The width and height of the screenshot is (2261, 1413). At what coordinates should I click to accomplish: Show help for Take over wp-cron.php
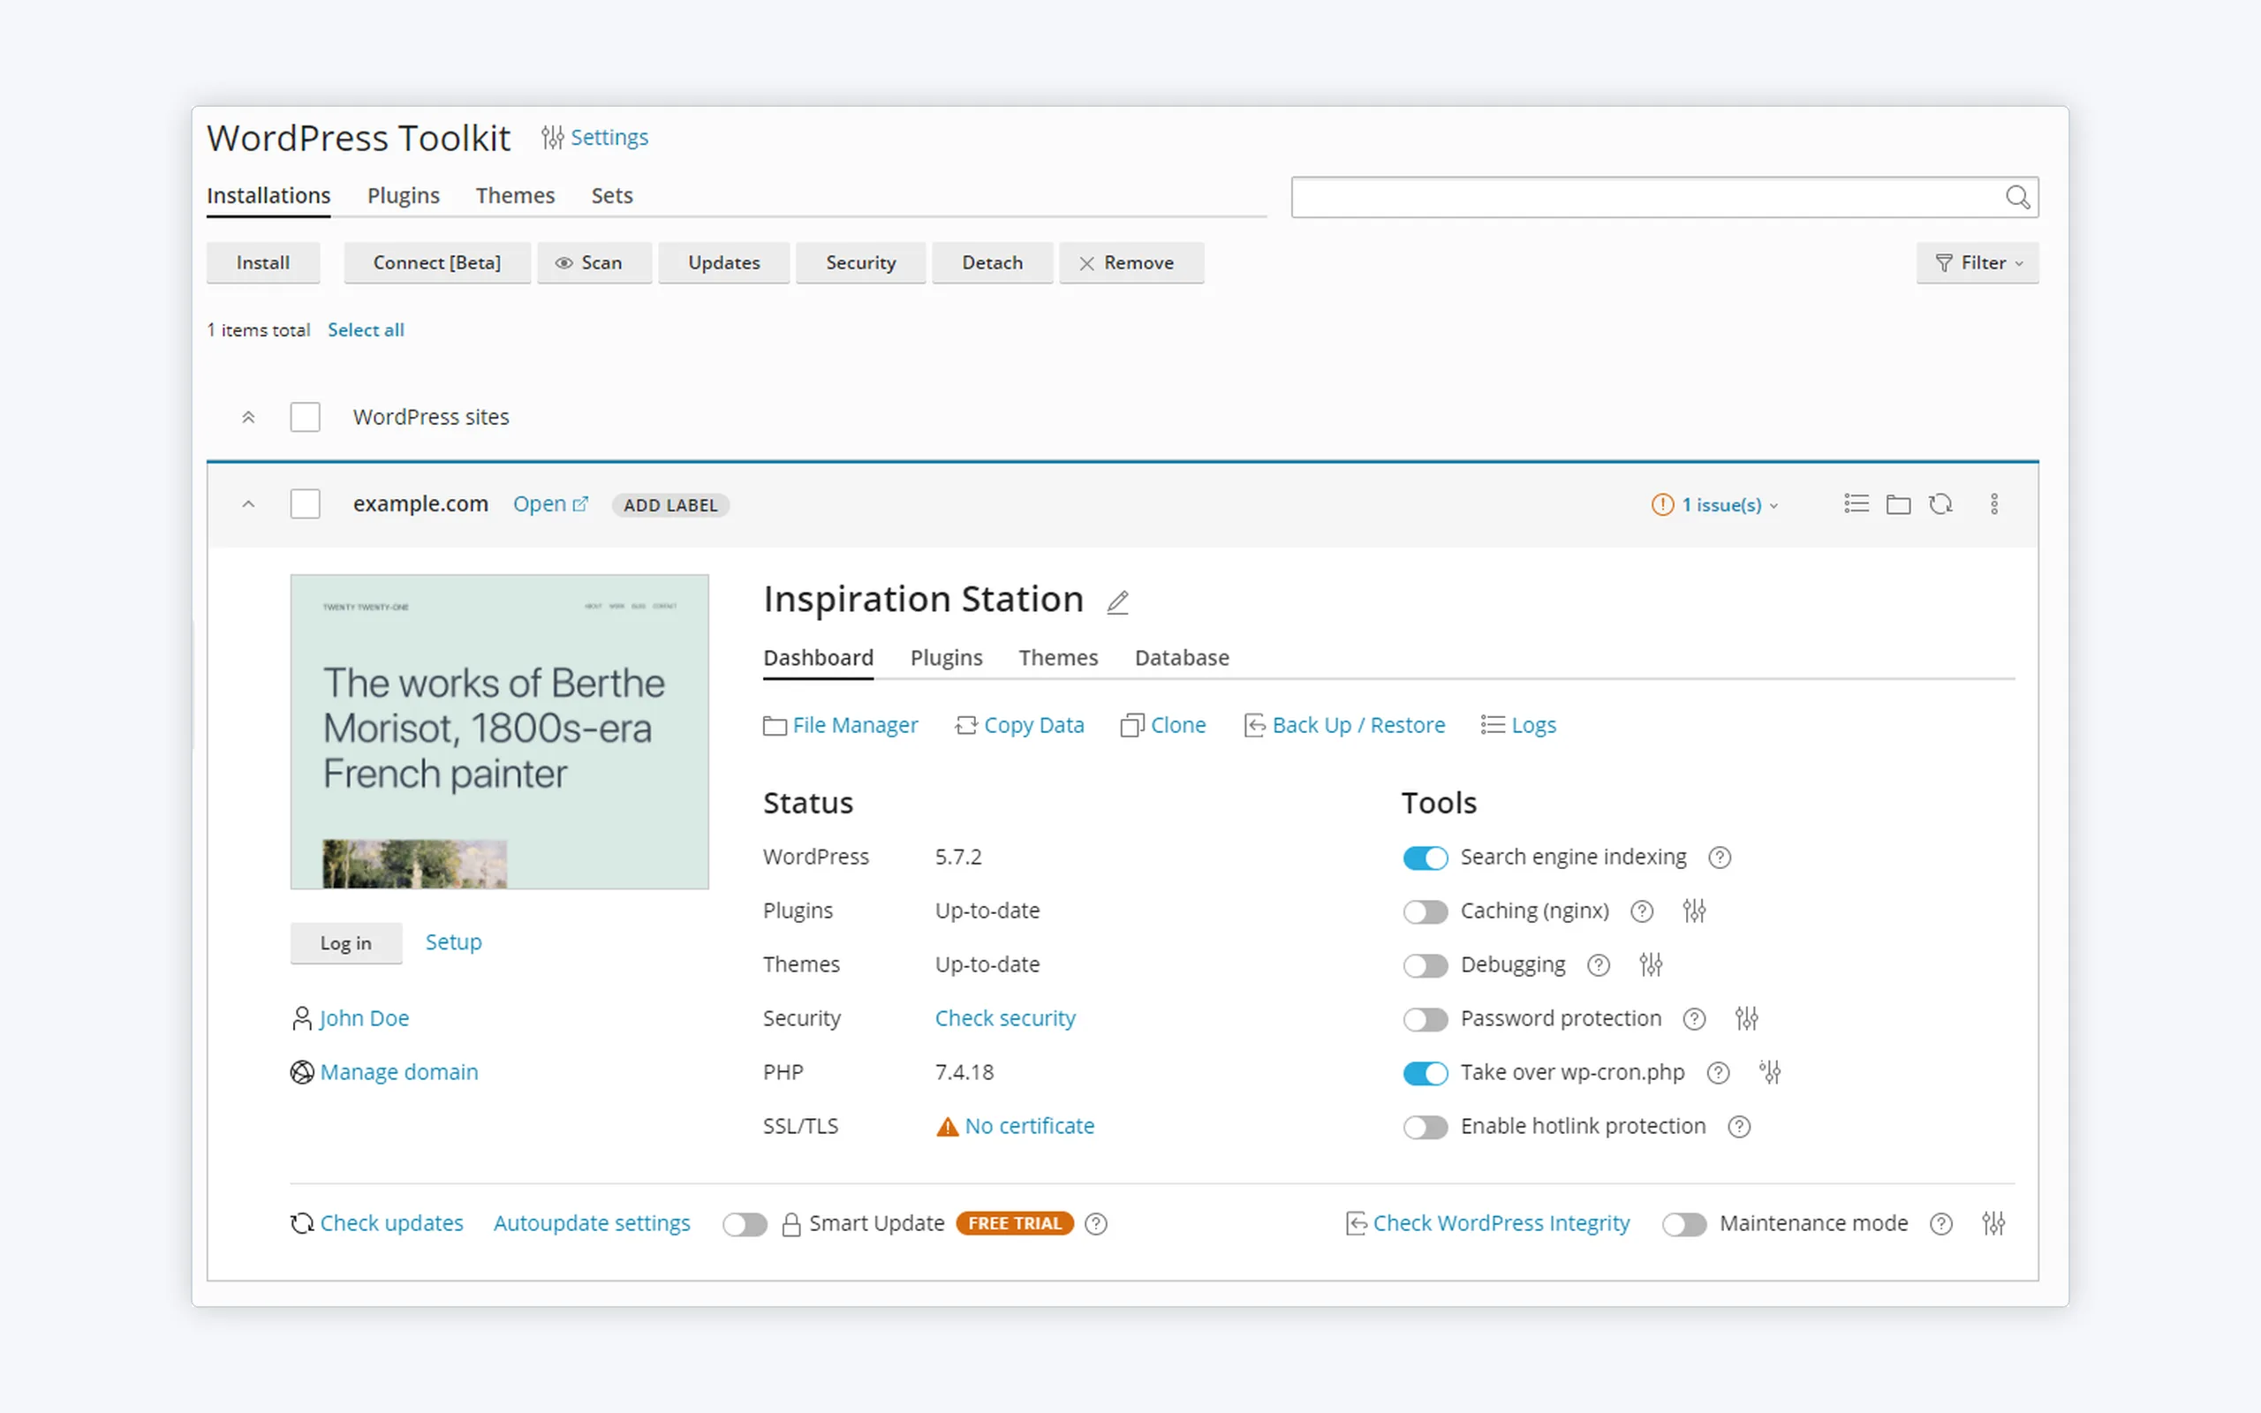(1718, 1073)
